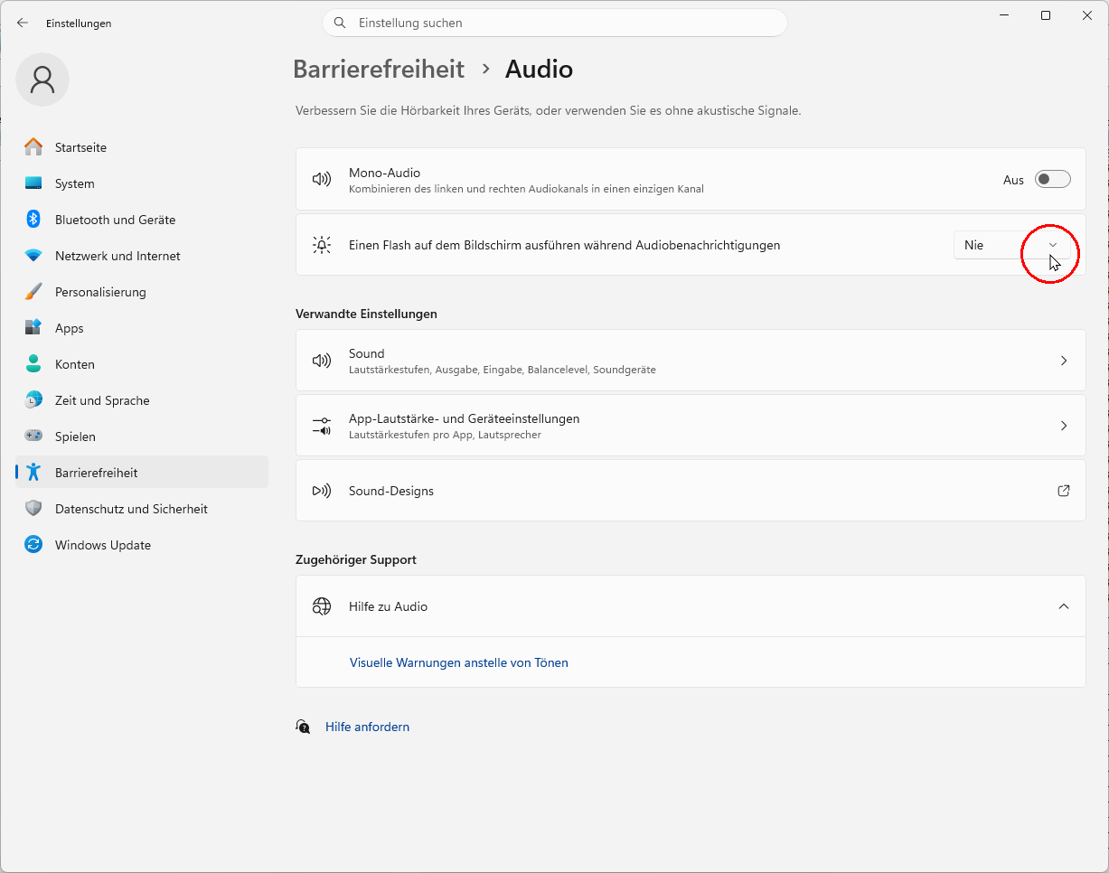The height and width of the screenshot is (873, 1109).
Task: Open the Sound settings card
Action: click(691, 361)
